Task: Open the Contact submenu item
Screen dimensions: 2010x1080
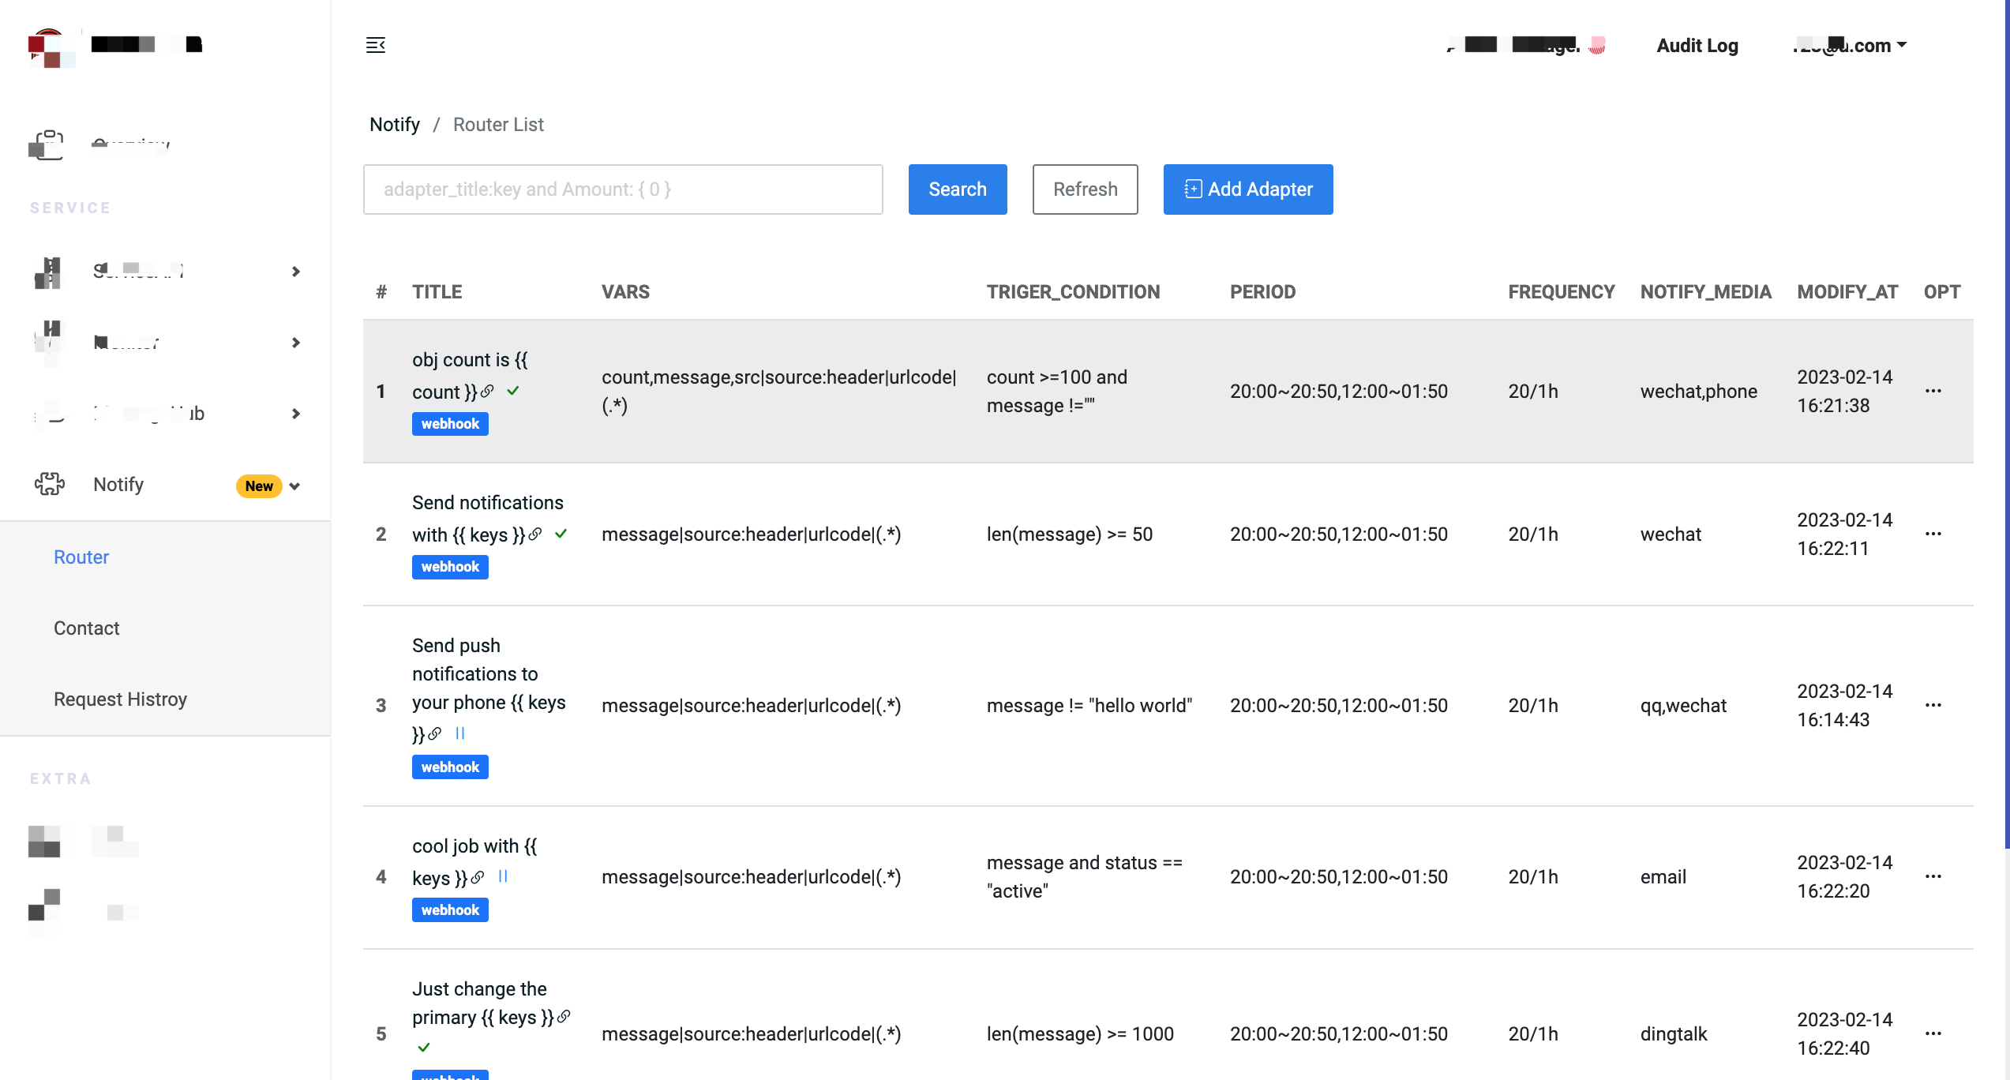Action: (87, 628)
